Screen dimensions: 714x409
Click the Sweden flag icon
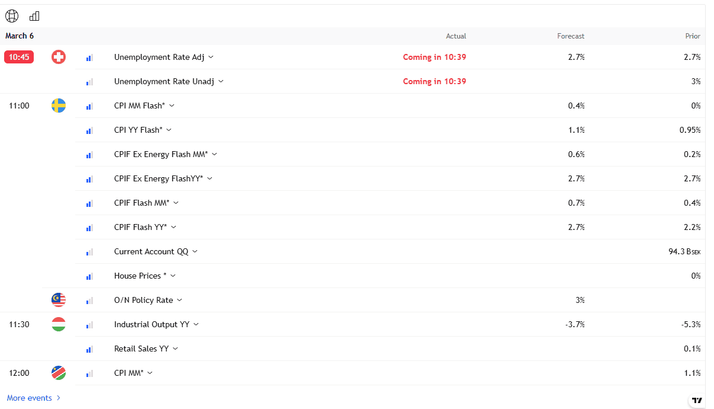click(59, 106)
